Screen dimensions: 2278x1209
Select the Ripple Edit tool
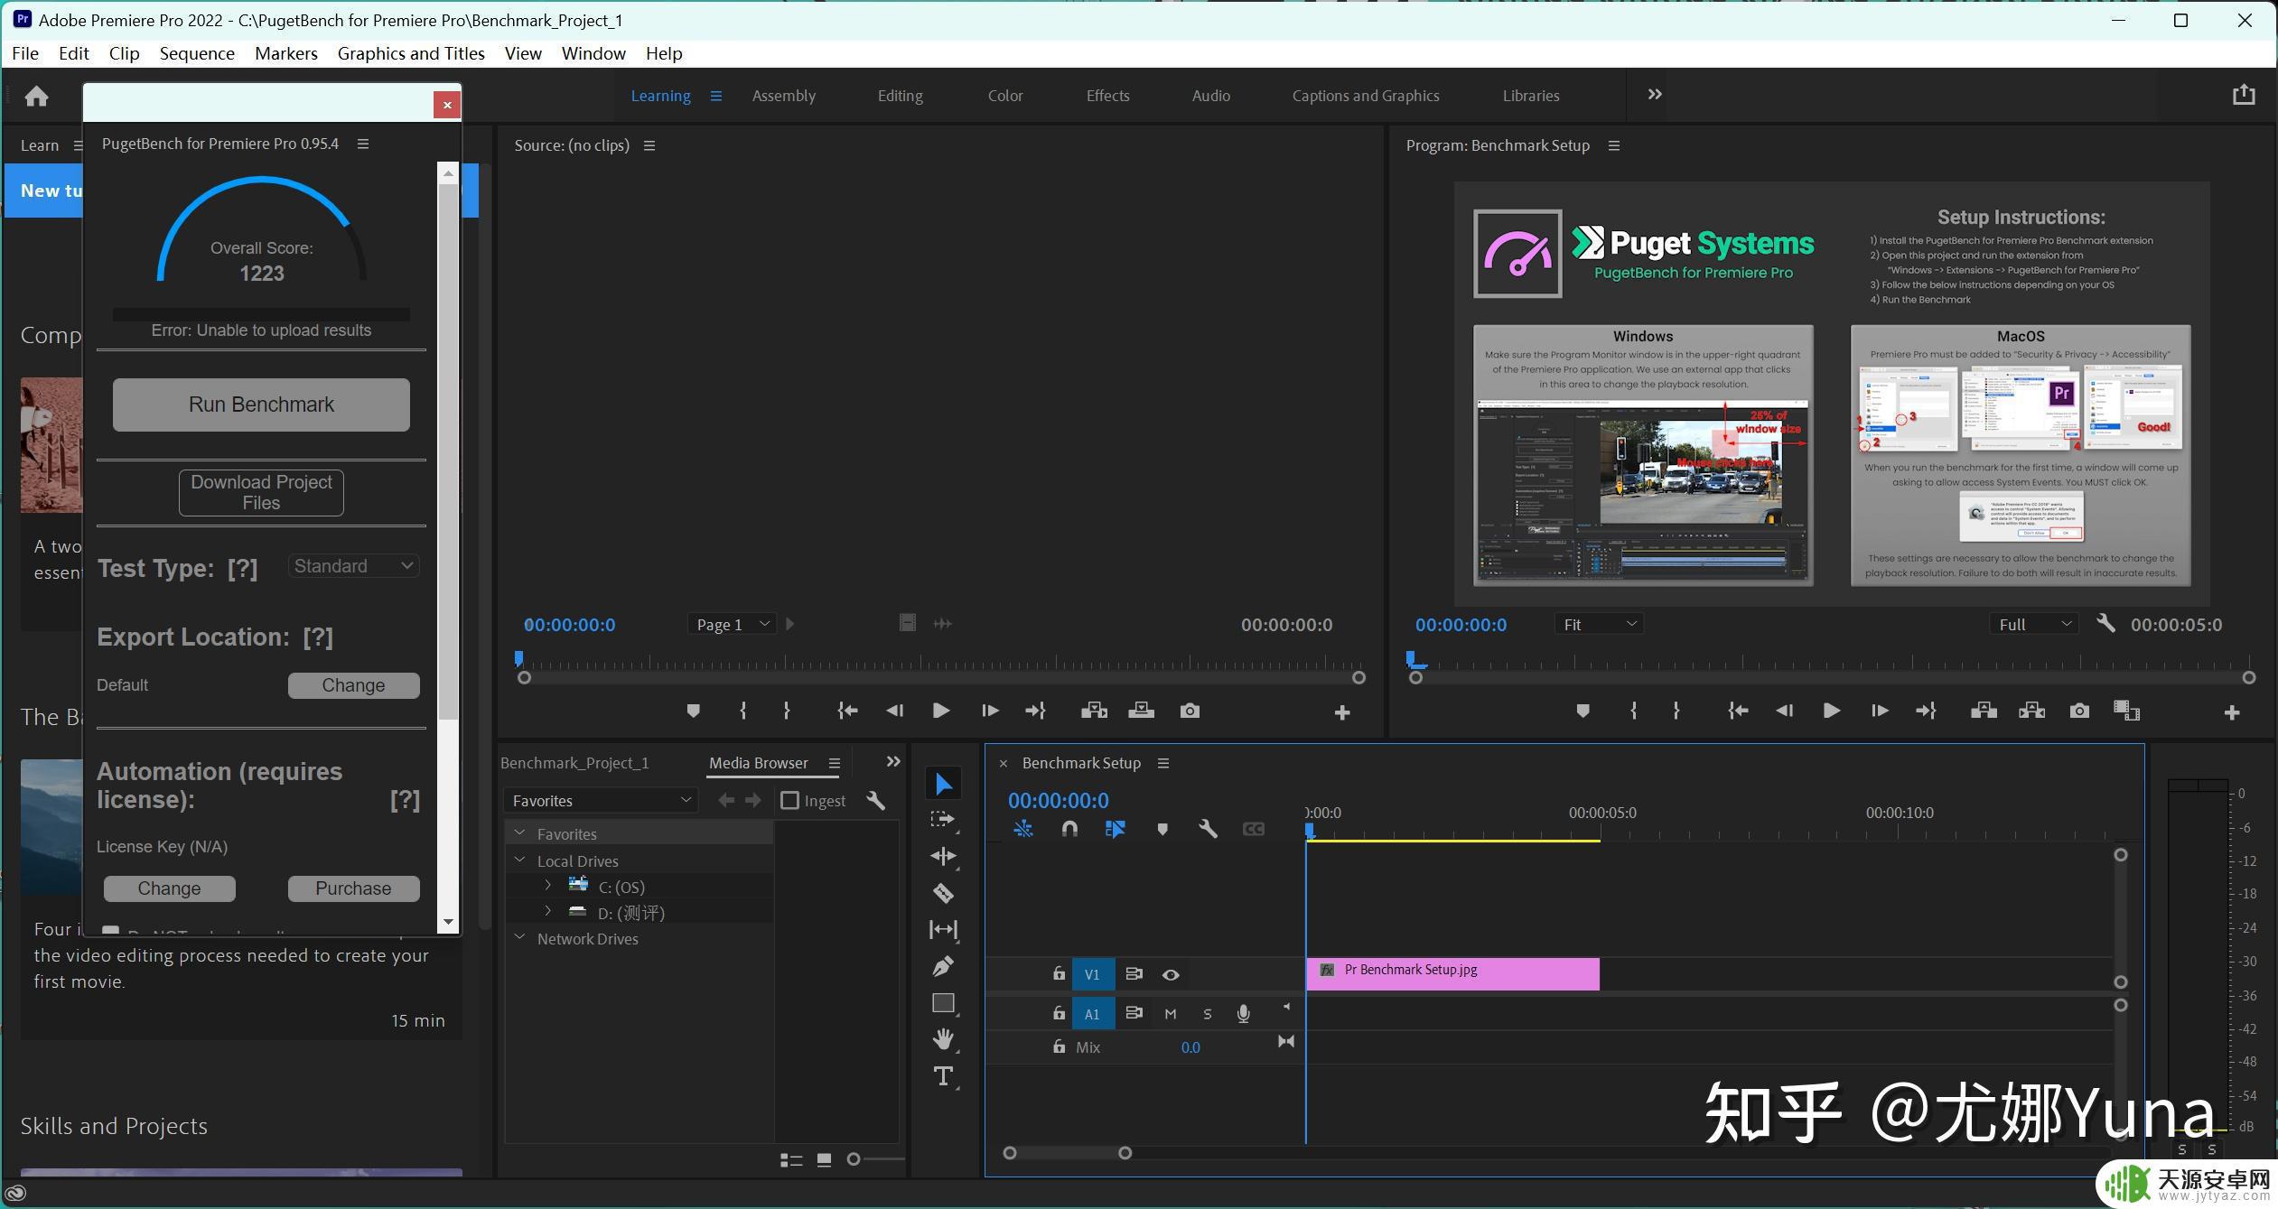pos(943,856)
